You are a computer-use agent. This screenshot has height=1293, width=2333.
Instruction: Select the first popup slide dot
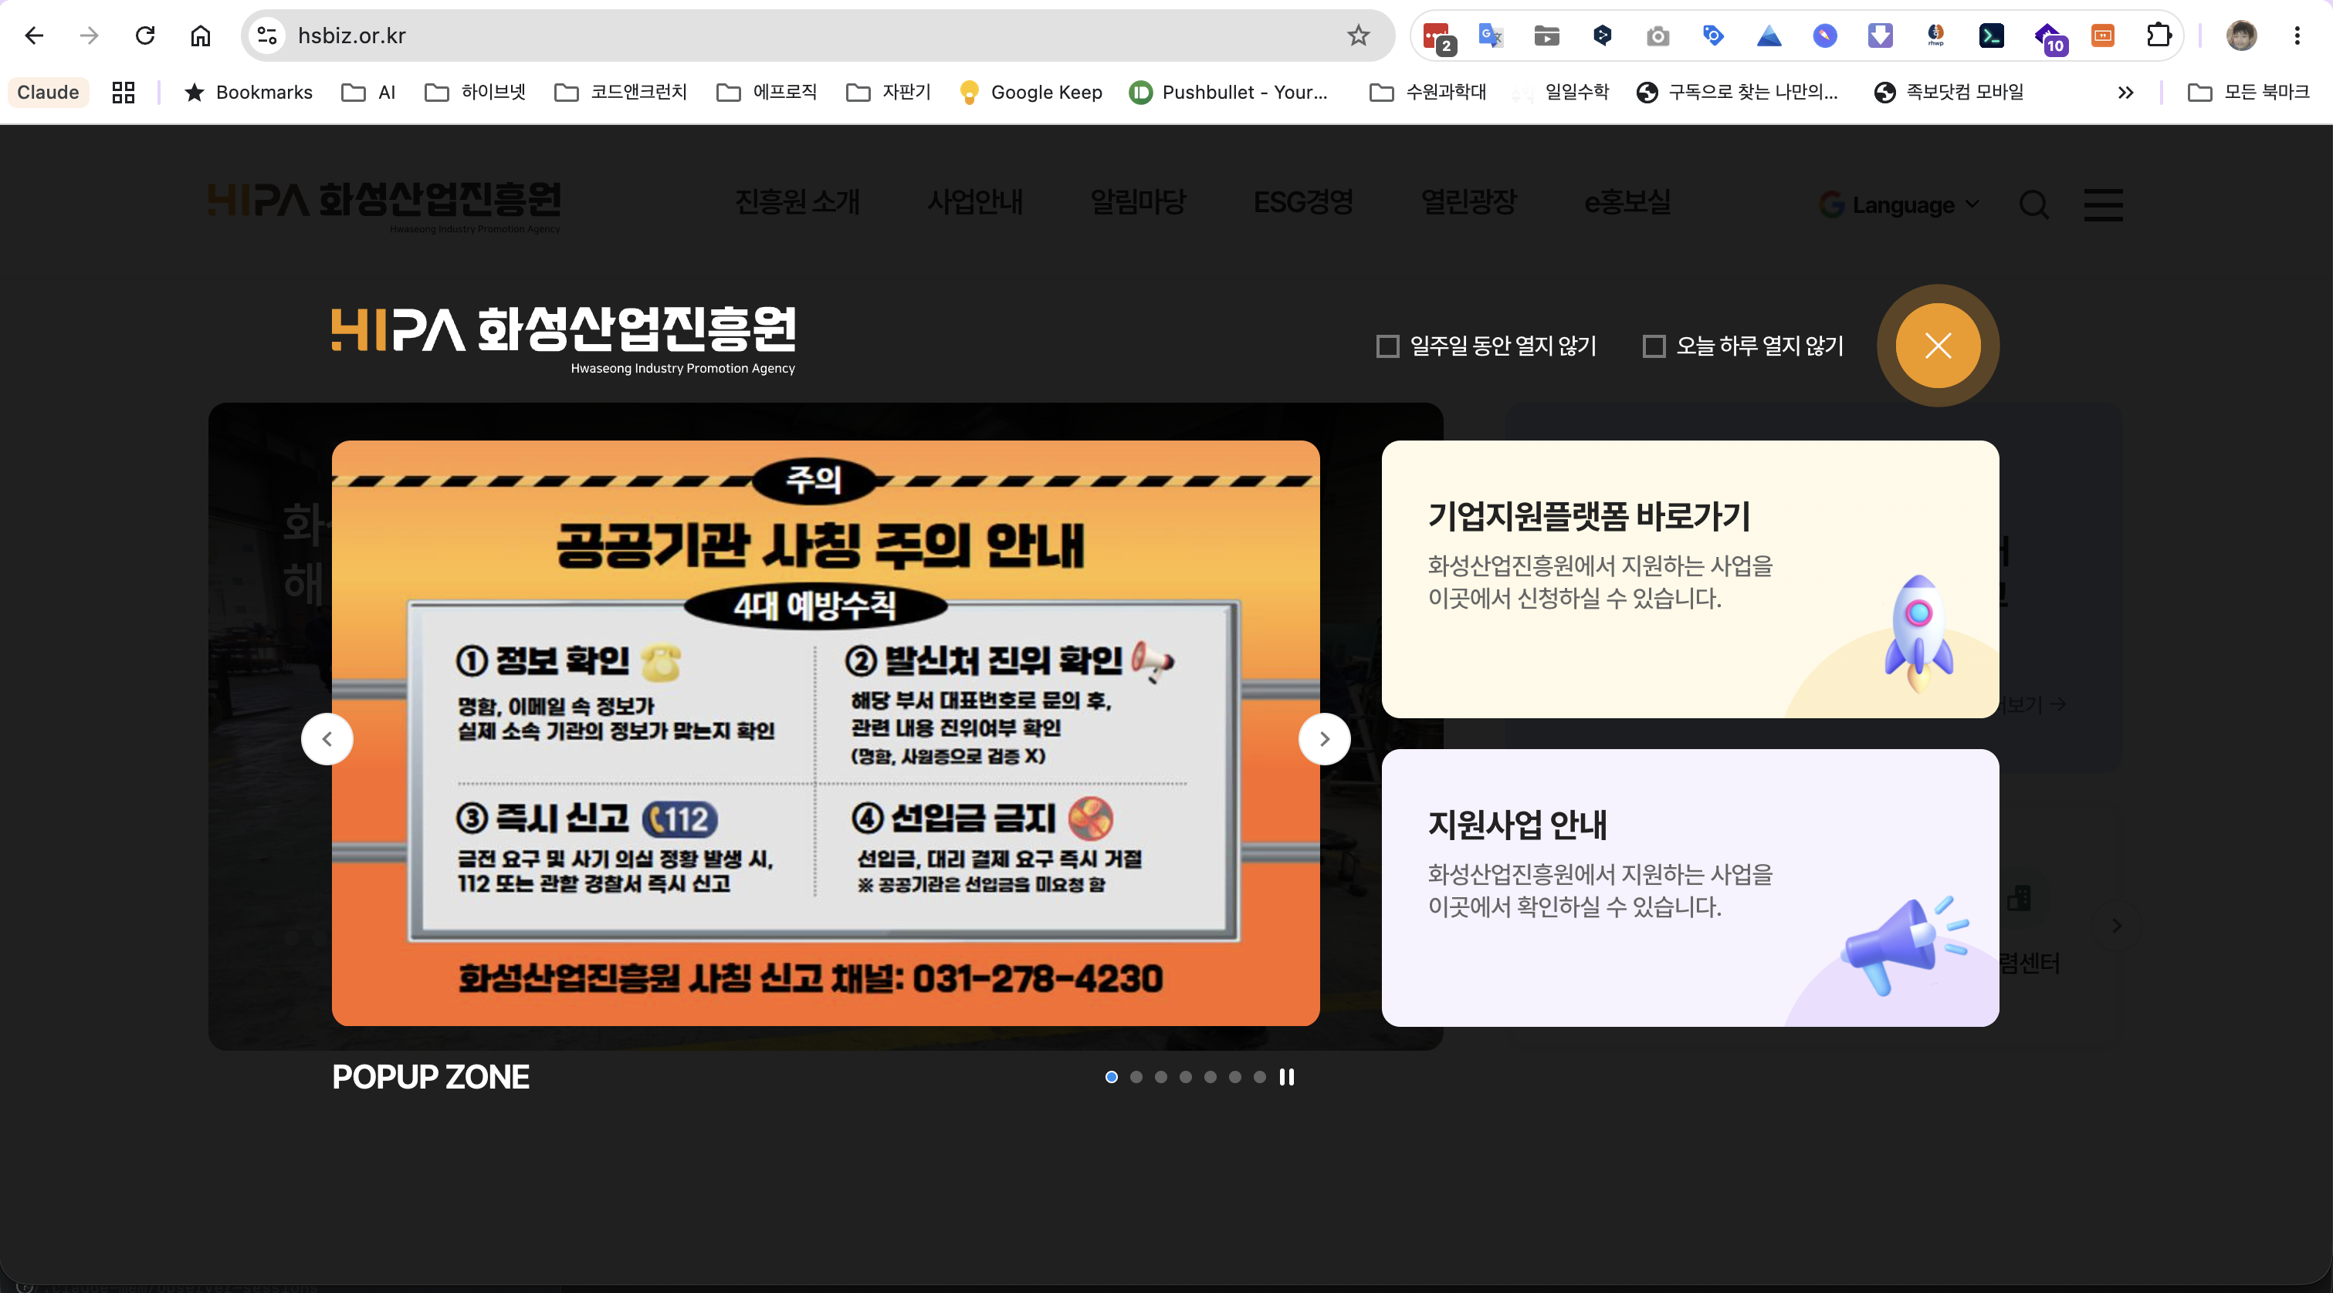tap(1111, 1077)
